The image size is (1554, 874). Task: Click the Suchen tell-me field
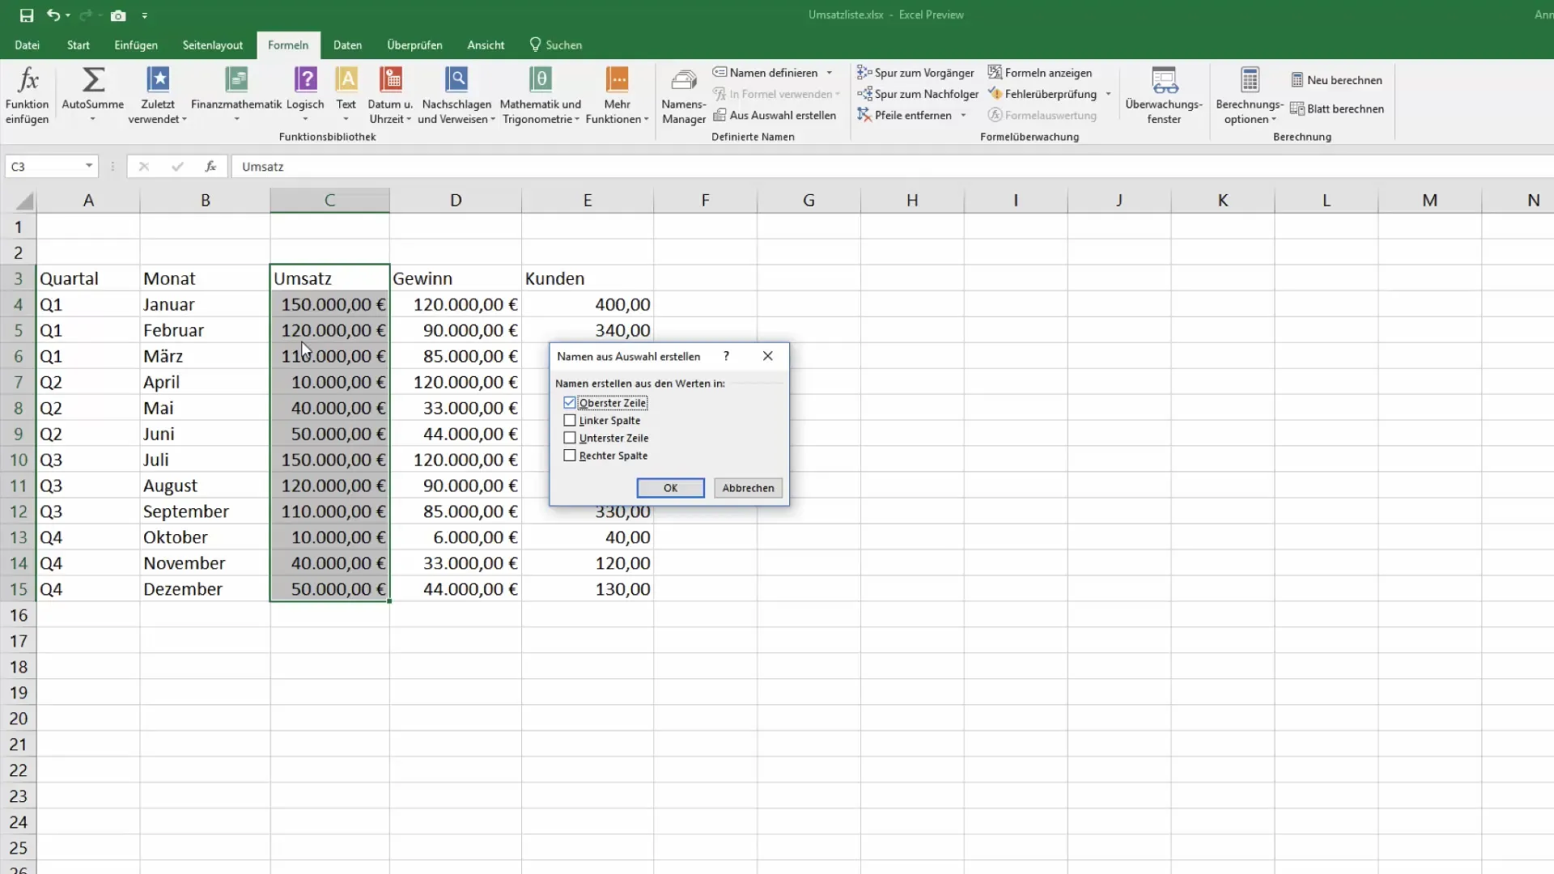(556, 45)
